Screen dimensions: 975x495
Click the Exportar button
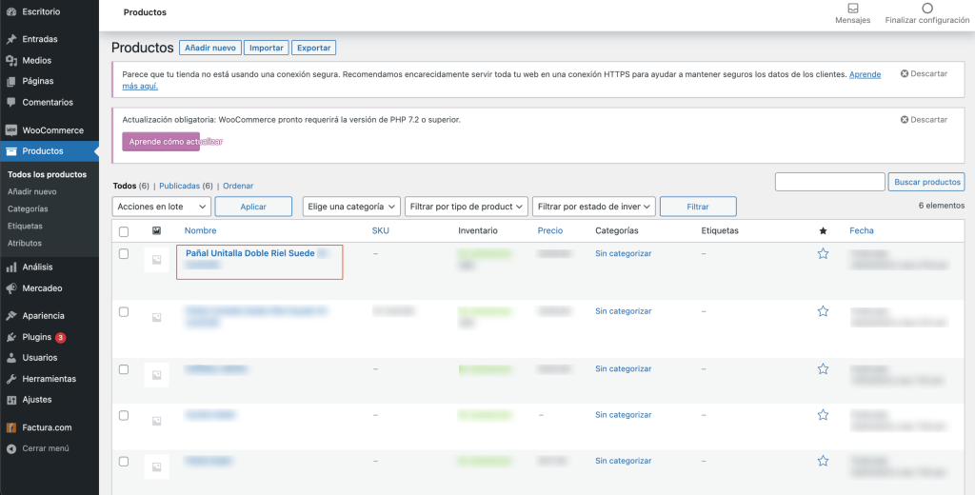coord(314,48)
